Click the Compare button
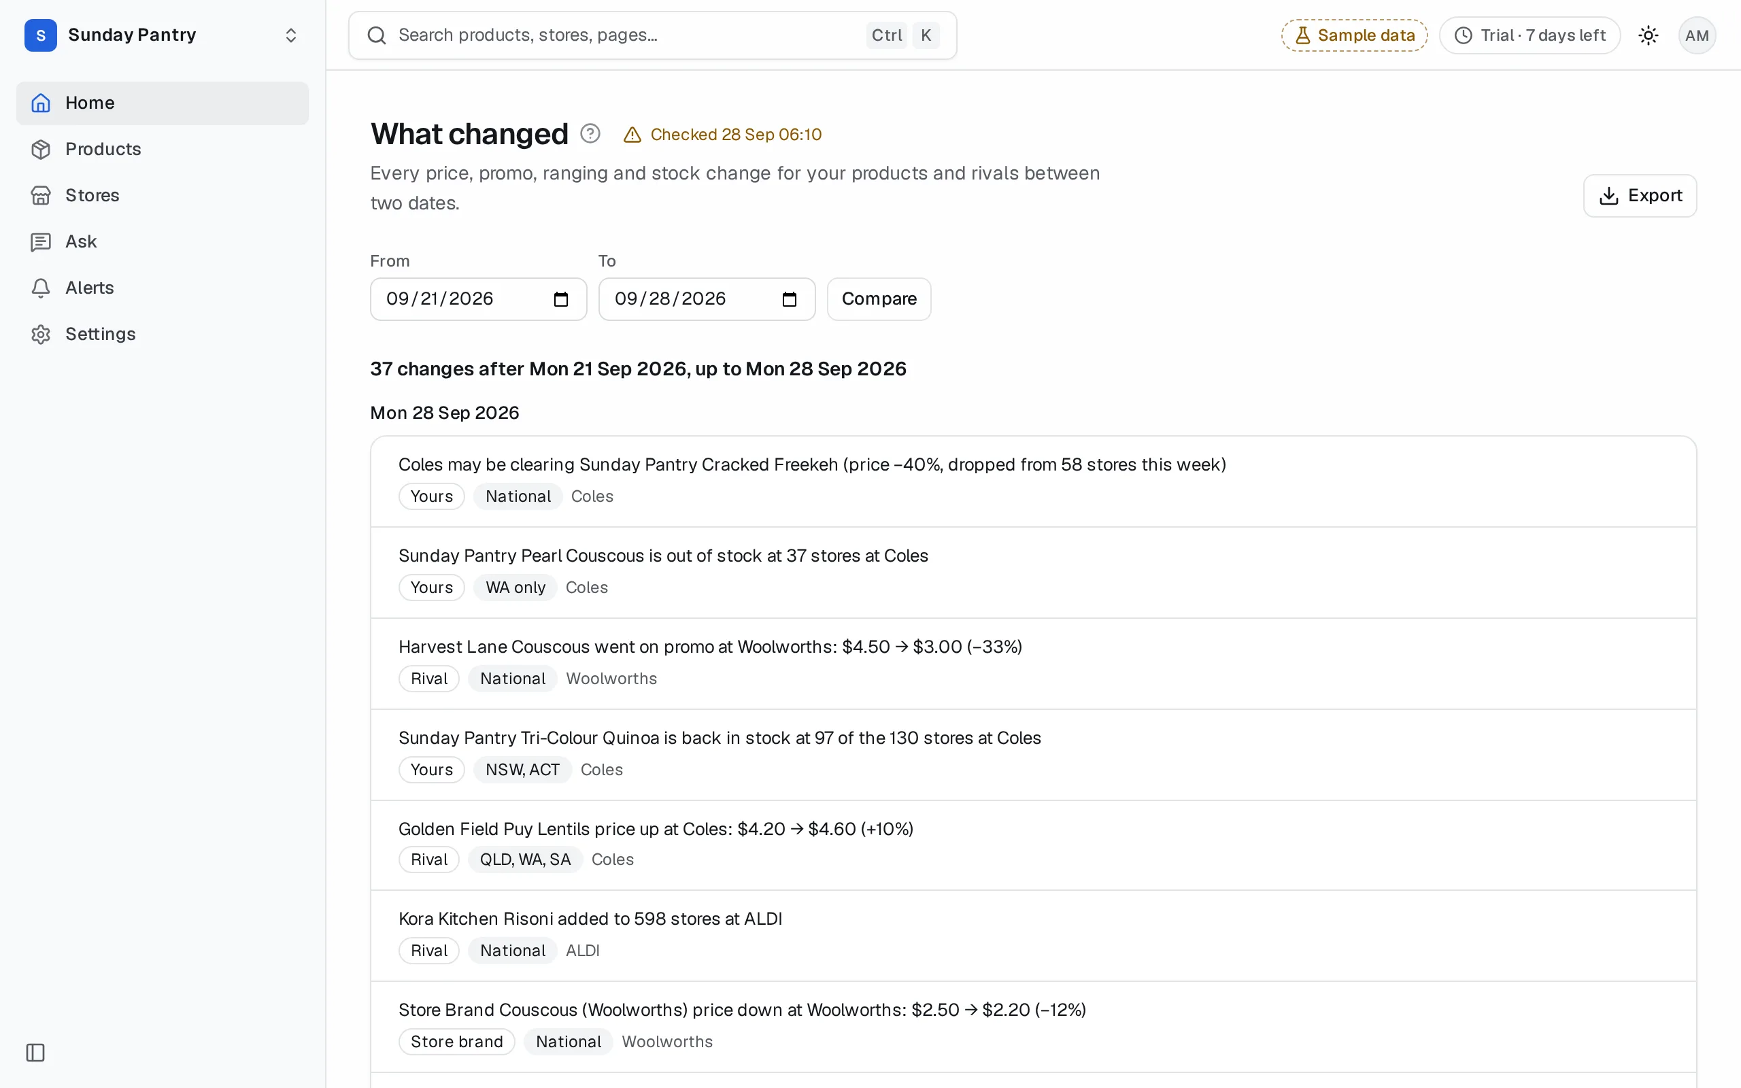This screenshot has height=1088, width=1741. coord(879,299)
